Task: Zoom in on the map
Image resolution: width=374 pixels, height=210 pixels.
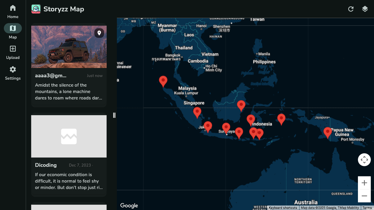Action: point(364,183)
